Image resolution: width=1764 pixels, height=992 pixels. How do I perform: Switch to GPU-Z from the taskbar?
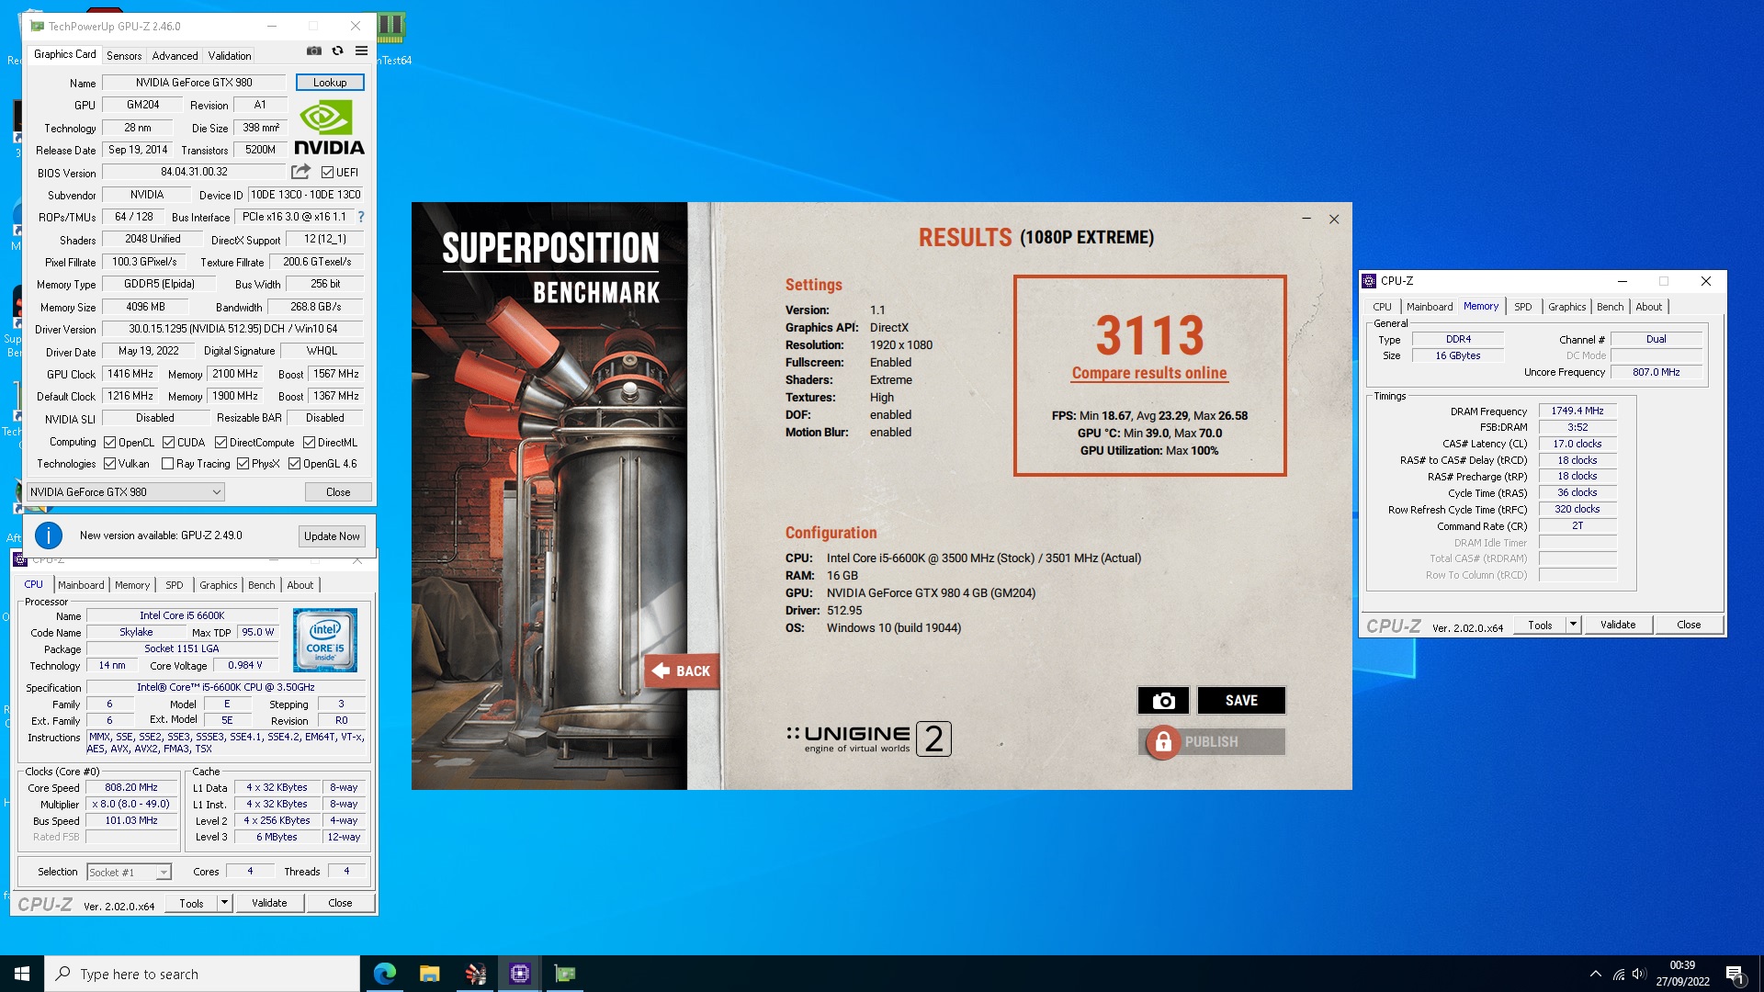565,974
